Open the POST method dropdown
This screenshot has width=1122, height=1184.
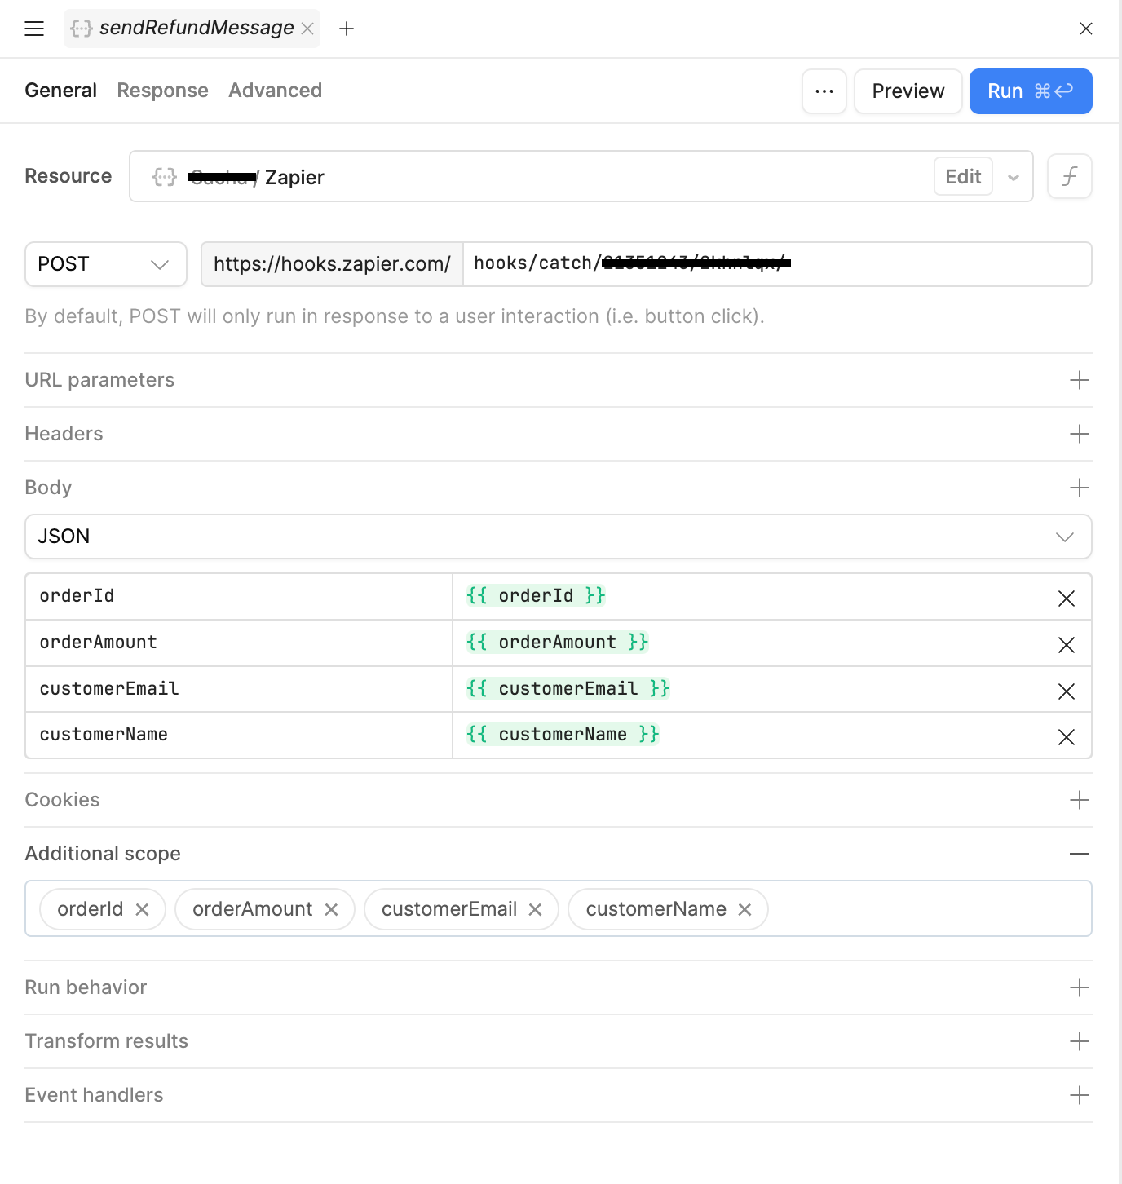pyautogui.click(x=106, y=264)
